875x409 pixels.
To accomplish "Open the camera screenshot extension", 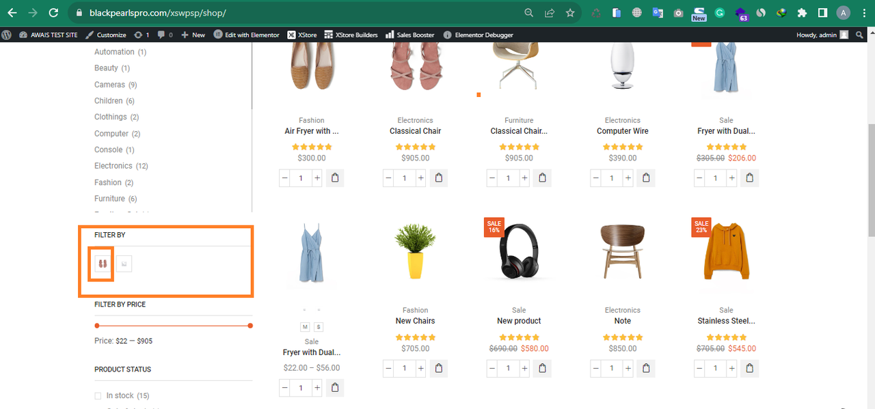I will click(x=678, y=13).
